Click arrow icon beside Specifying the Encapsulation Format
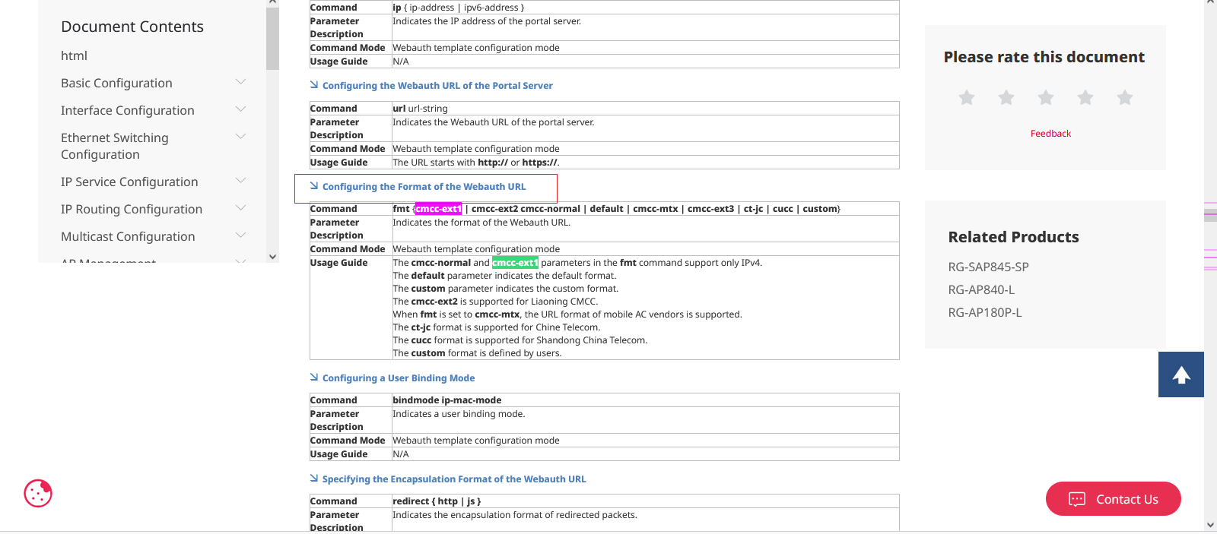This screenshot has height=534, width=1217. tap(314, 479)
